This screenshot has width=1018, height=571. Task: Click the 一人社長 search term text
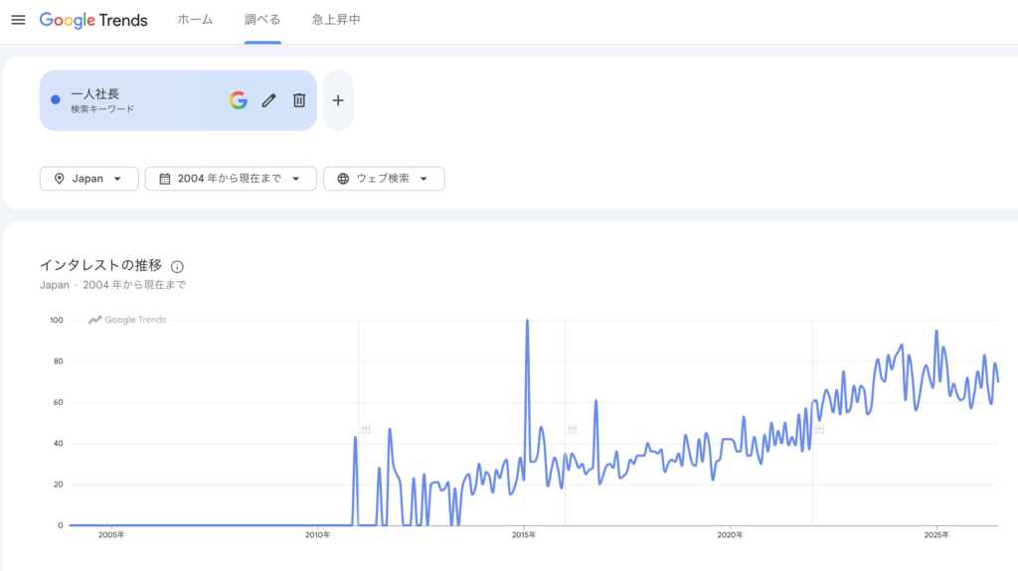pos(94,94)
